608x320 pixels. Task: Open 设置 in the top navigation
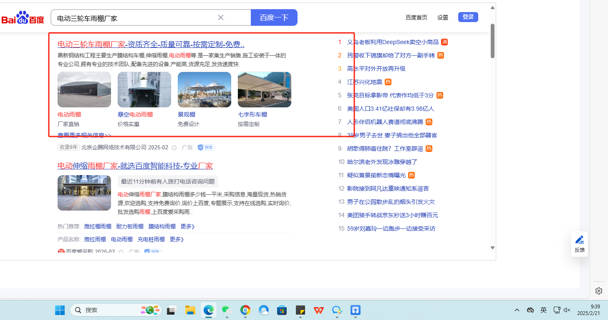click(443, 17)
